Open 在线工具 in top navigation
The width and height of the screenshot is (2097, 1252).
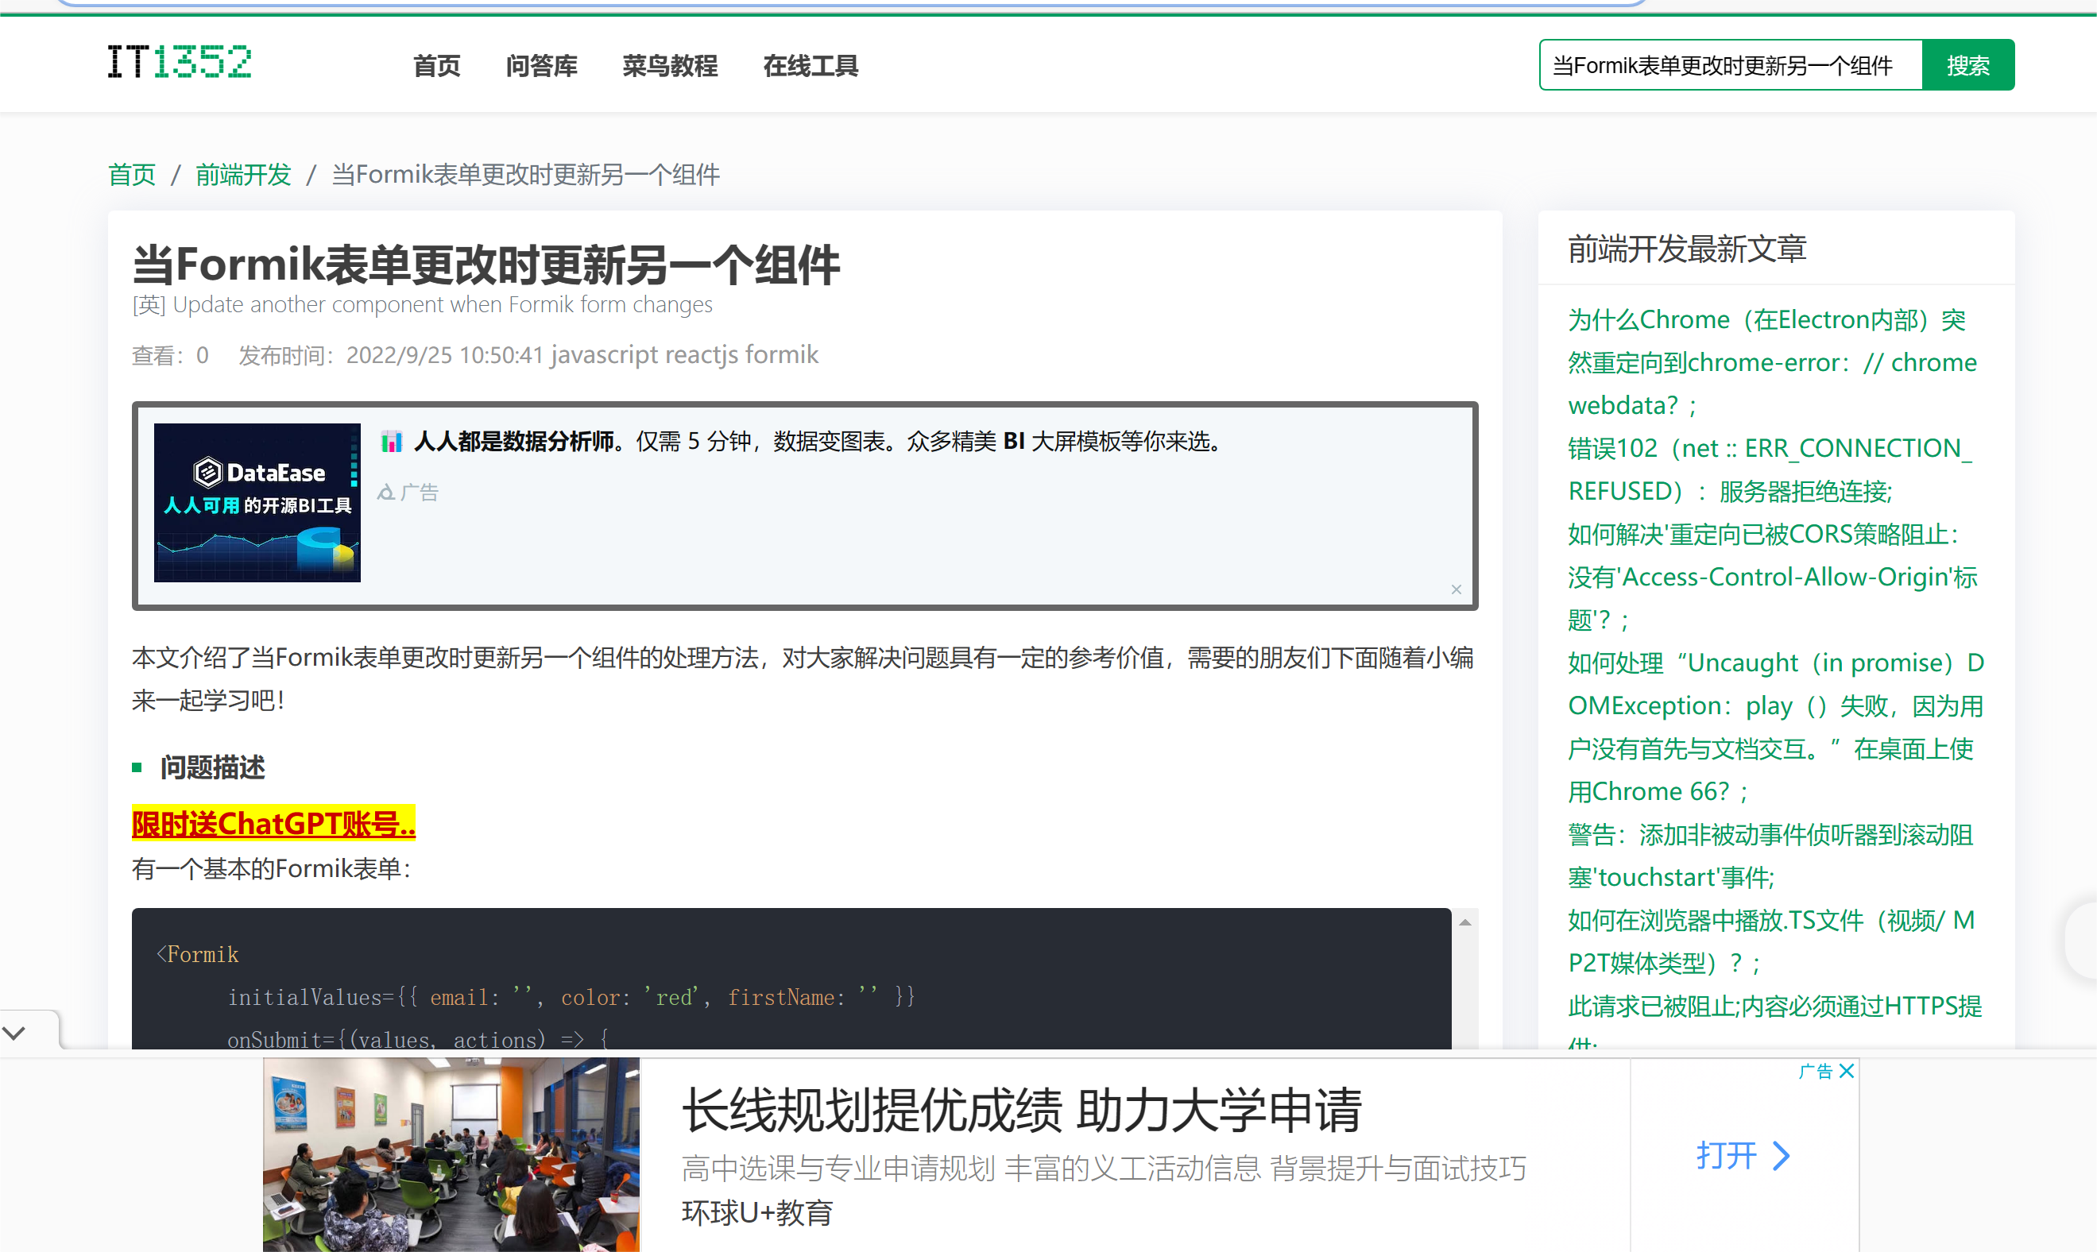(x=810, y=66)
